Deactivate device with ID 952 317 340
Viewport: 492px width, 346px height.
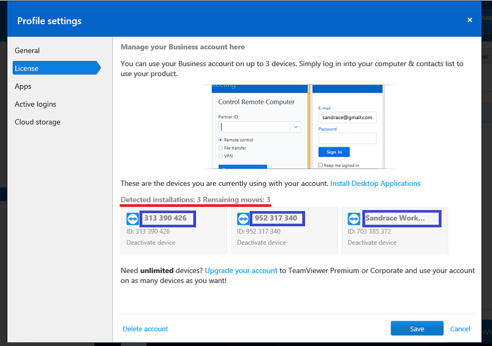[x=261, y=243]
